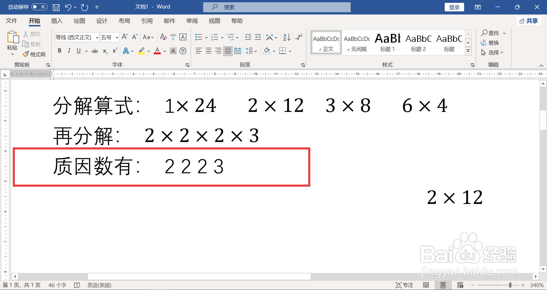Screen dimensions: 547x290
Task: Click the Save icon in title bar
Action: pos(56,7)
